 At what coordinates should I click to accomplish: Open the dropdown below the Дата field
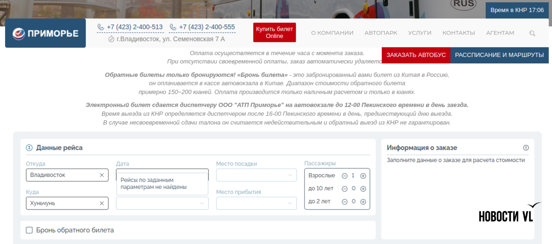[162, 203]
